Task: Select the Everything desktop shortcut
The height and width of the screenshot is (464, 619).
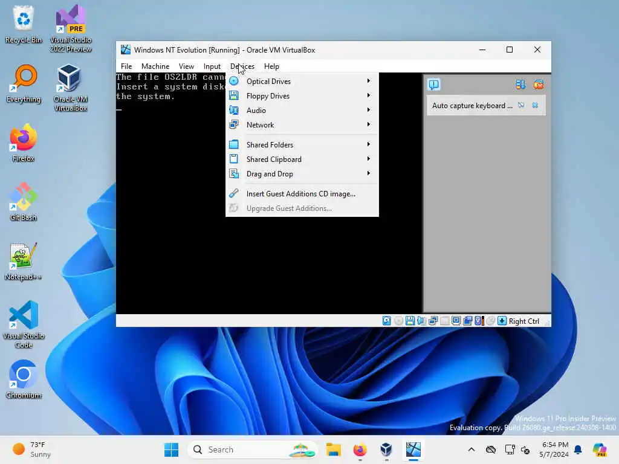Action: click(x=24, y=83)
